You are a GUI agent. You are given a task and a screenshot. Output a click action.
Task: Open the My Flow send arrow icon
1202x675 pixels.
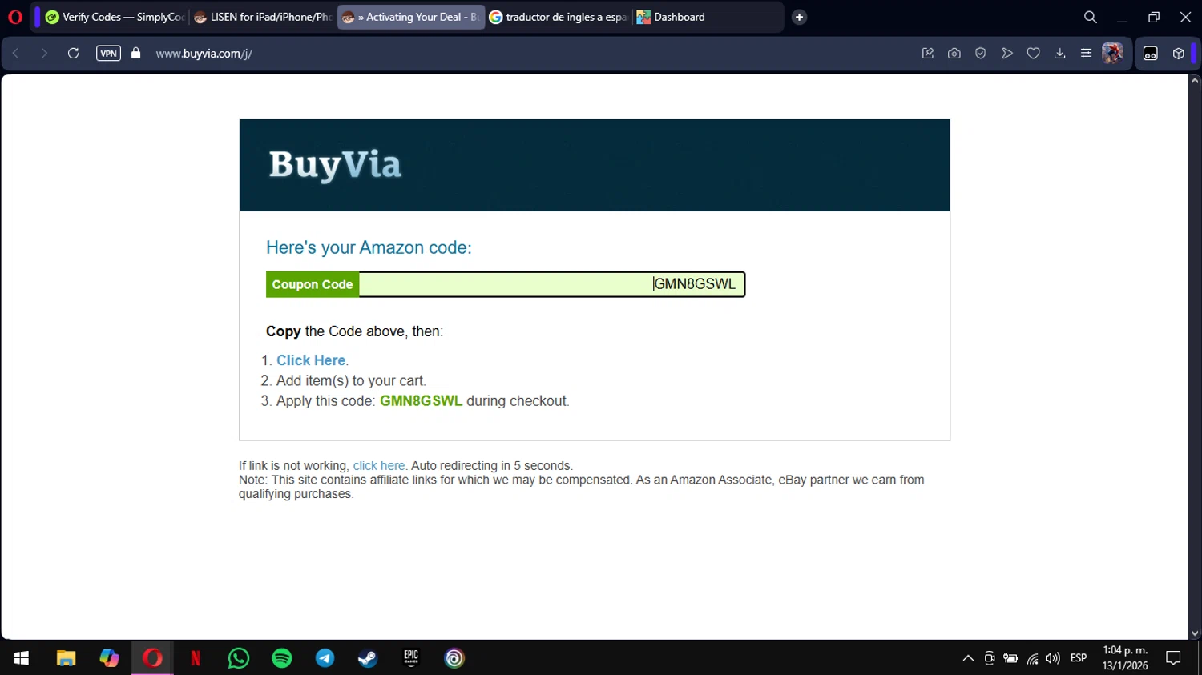1007,54
